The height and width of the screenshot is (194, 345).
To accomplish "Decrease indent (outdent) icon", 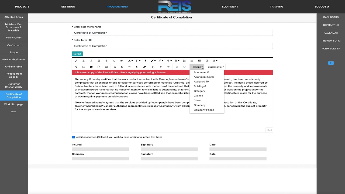I will click(x=199, y=61).
